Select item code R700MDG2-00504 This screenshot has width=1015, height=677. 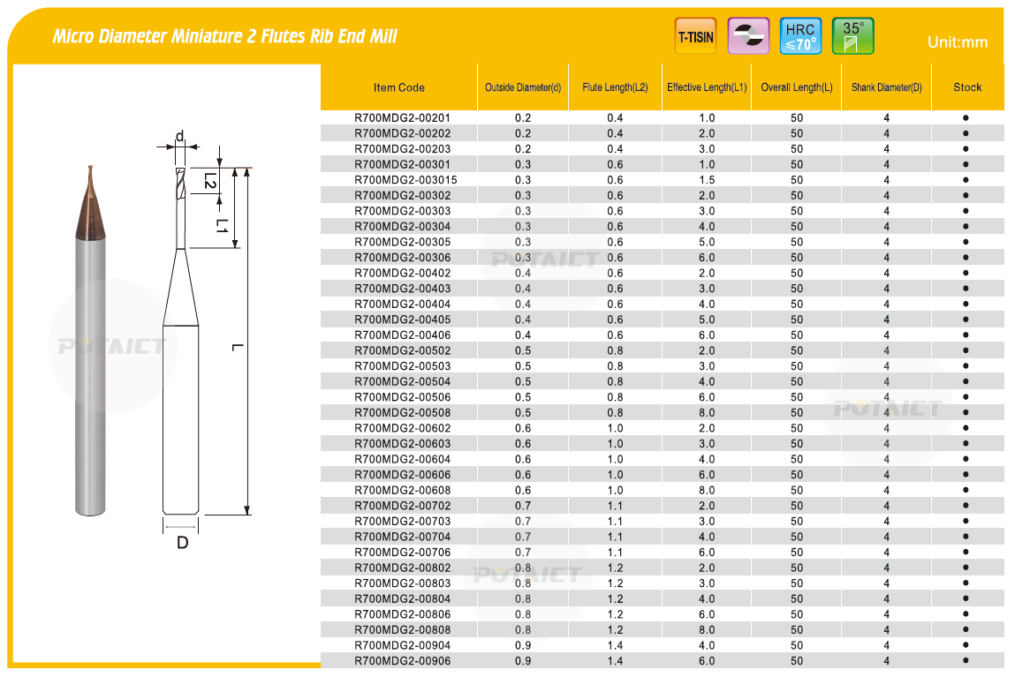point(402,381)
